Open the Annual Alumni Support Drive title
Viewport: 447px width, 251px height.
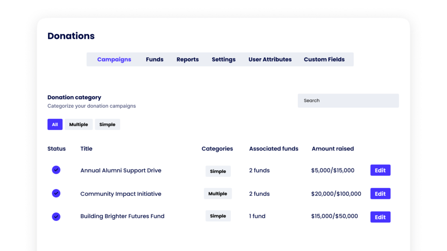pos(120,170)
